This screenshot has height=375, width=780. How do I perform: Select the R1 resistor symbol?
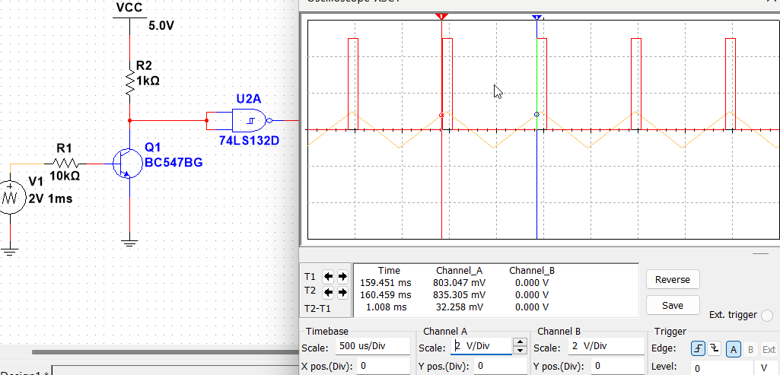67,163
